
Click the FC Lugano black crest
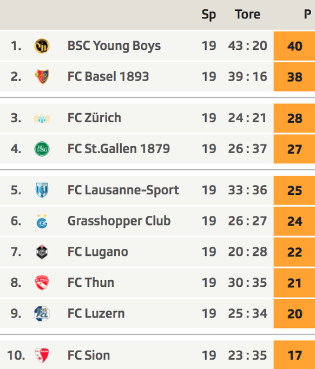[42, 252]
